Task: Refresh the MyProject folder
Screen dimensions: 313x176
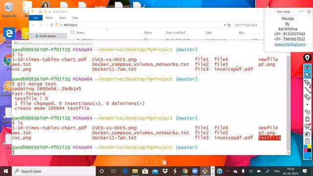Action: tap(229, 25)
